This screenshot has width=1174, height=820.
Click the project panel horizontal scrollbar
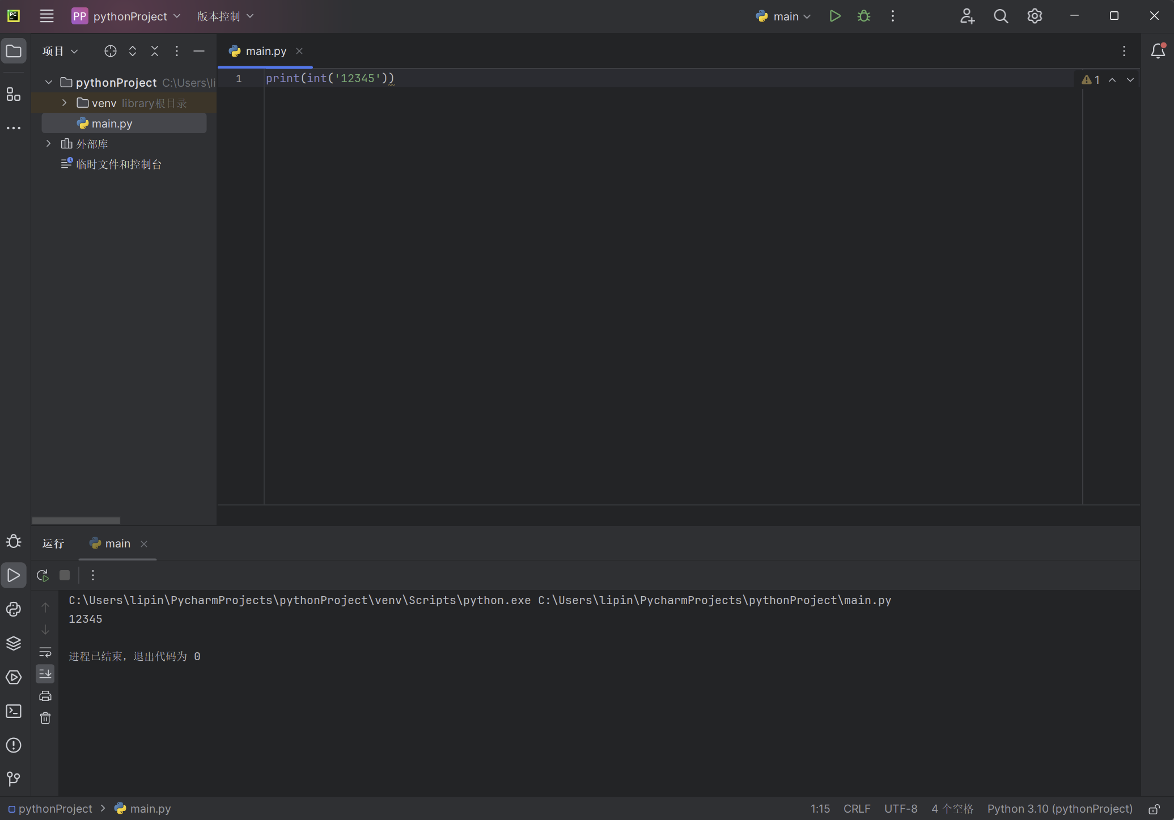(77, 520)
